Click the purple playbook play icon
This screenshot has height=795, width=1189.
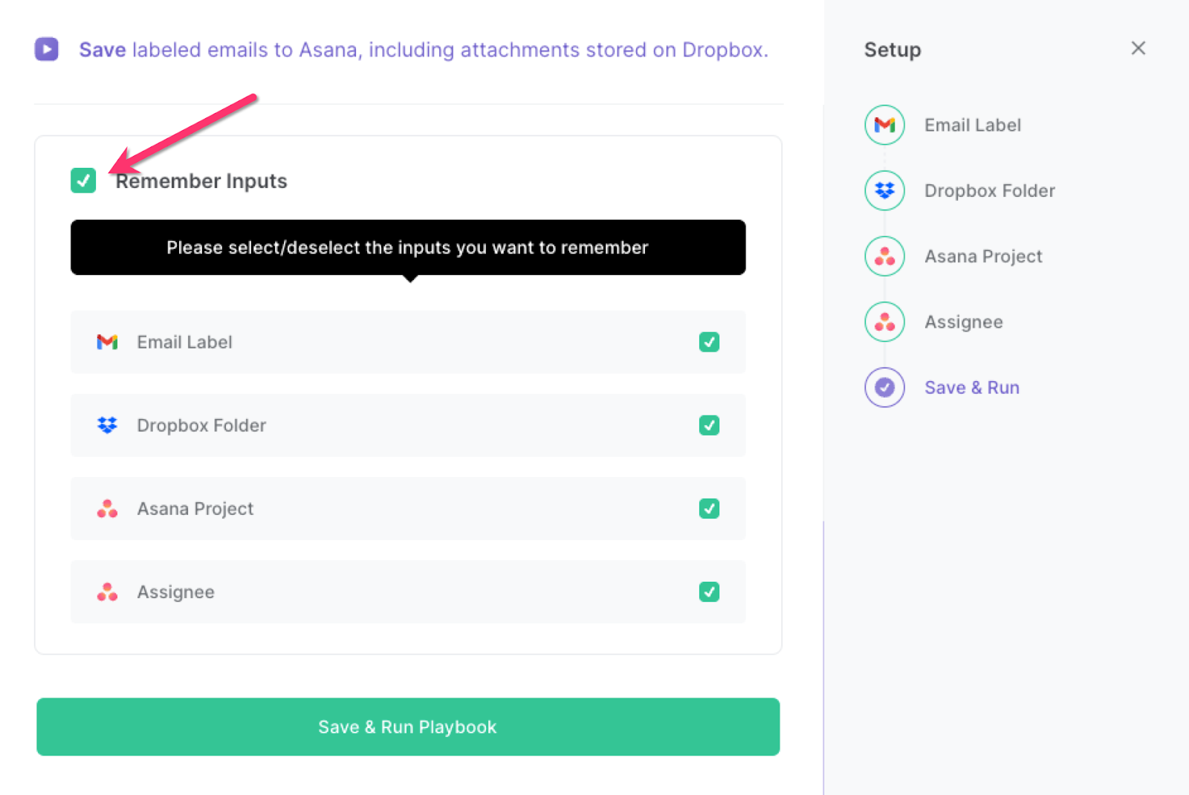coord(46,49)
